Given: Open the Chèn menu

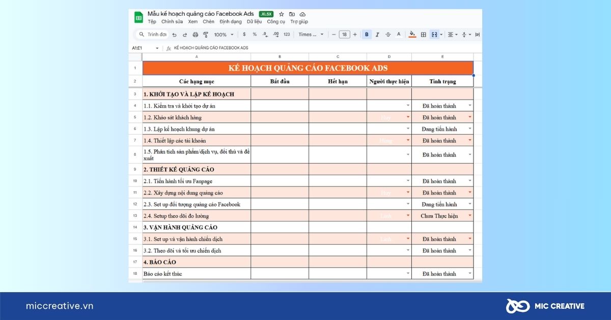Looking at the screenshot, I should 209,22.
